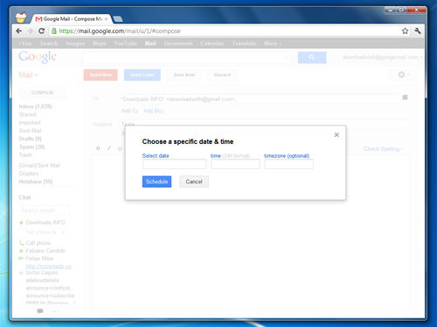The height and width of the screenshot is (327, 437).
Task: Click the blue search magnifier button
Action: [312, 58]
